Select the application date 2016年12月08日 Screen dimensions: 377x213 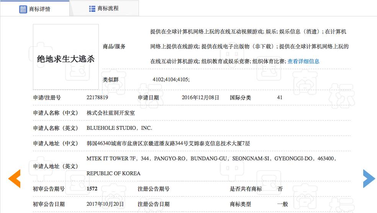coord(200,97)
